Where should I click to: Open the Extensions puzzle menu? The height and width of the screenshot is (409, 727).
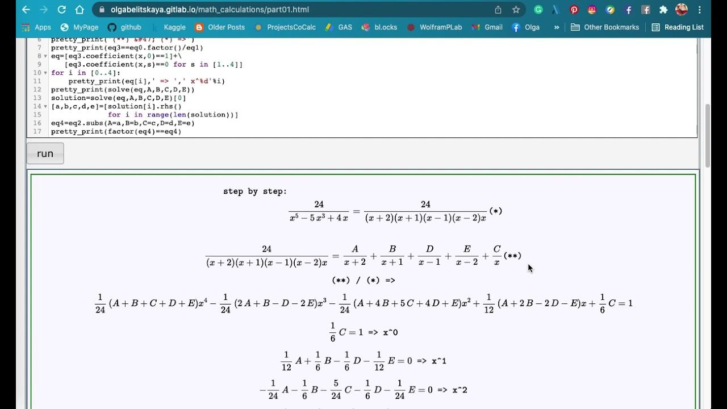coord(663,10)
